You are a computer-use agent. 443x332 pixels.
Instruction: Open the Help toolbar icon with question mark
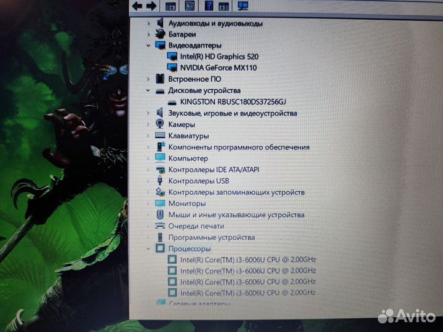coord(209,6)
